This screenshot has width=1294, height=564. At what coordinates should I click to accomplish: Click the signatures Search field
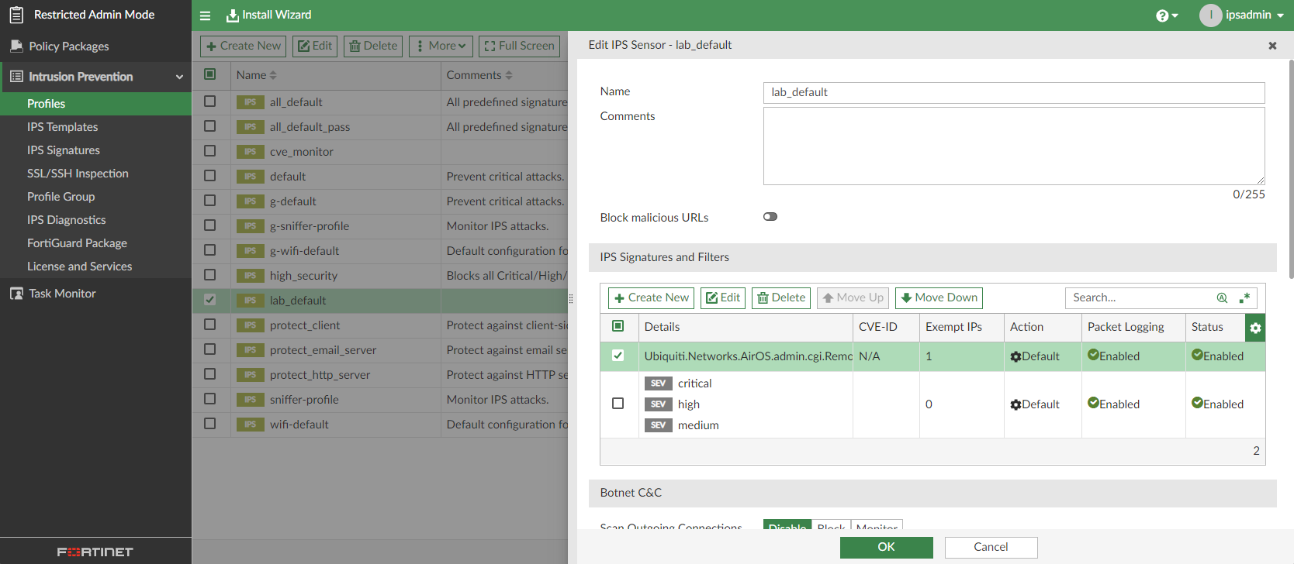(1140, 297)
